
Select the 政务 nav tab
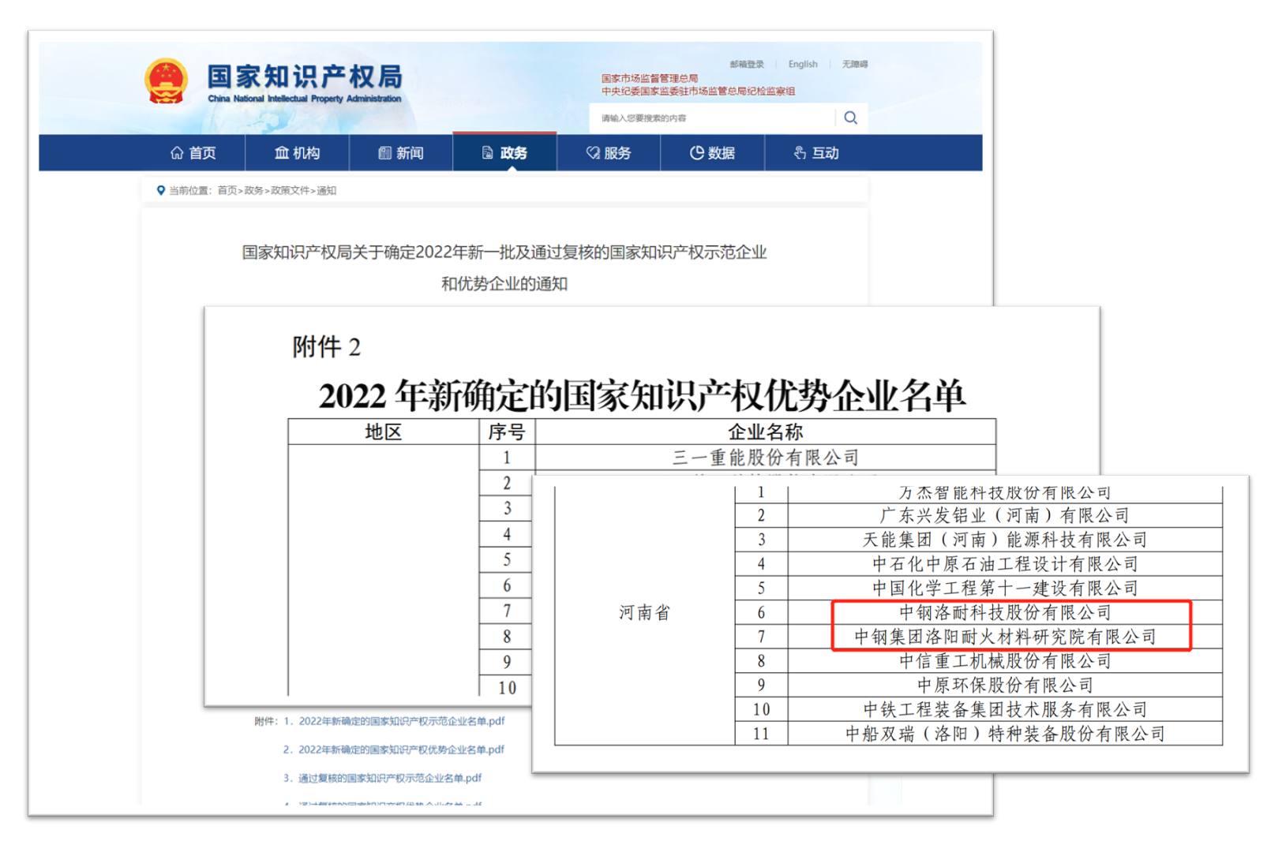click(x=504, y=153)
